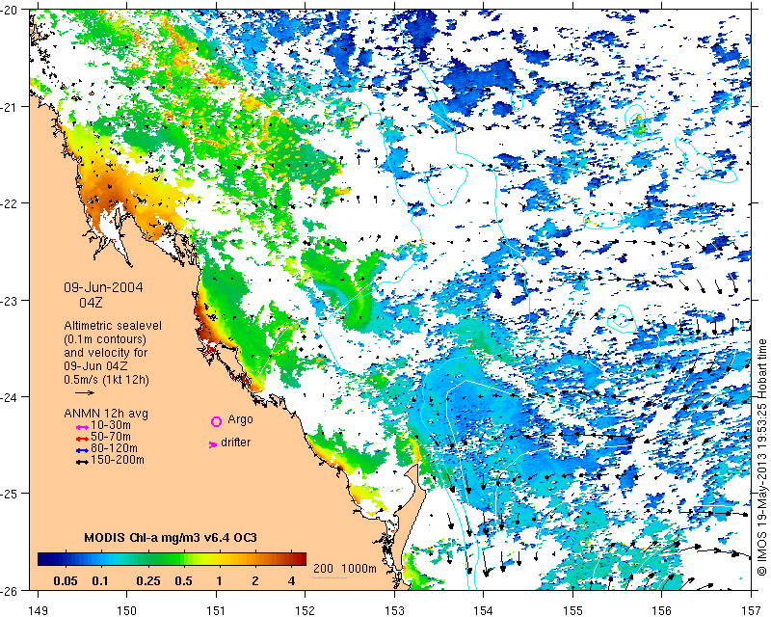
Task: Click the '04Z' time label below the date
Action: [x=91, y=303]
